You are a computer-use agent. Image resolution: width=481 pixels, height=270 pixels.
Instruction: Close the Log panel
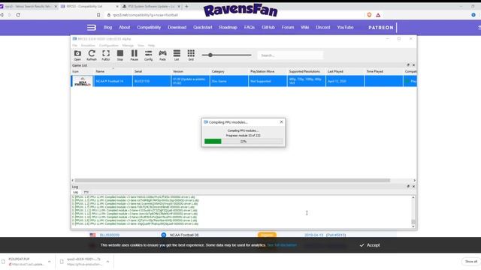point(413,187)
